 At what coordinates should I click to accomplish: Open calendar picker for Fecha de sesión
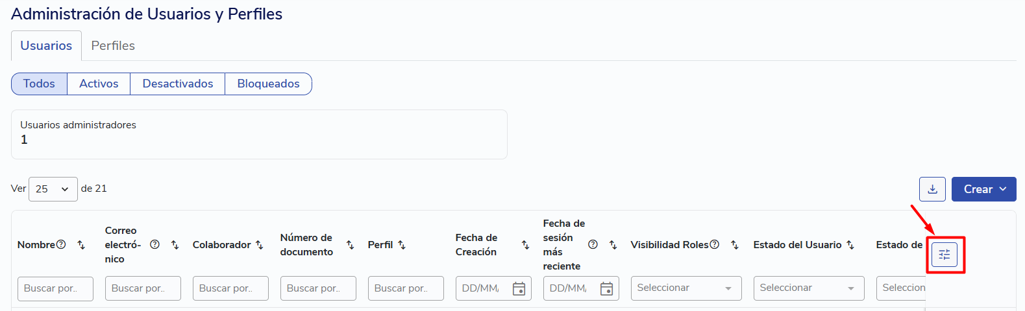(606, 288)
